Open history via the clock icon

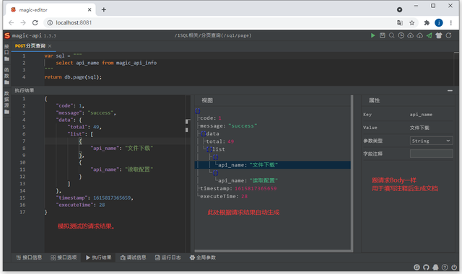pyautogui.click(x=401, y=35)
